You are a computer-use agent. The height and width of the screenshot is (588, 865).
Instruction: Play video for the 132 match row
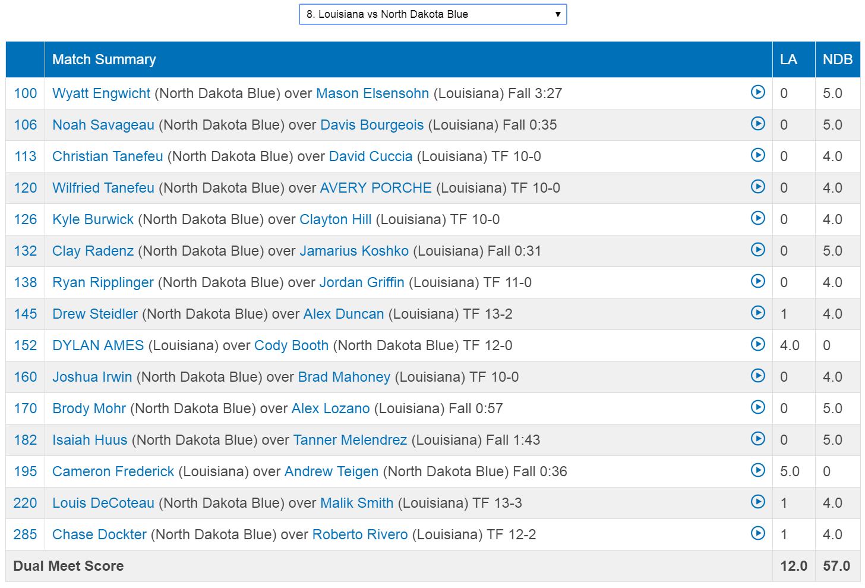click(758, 250)
